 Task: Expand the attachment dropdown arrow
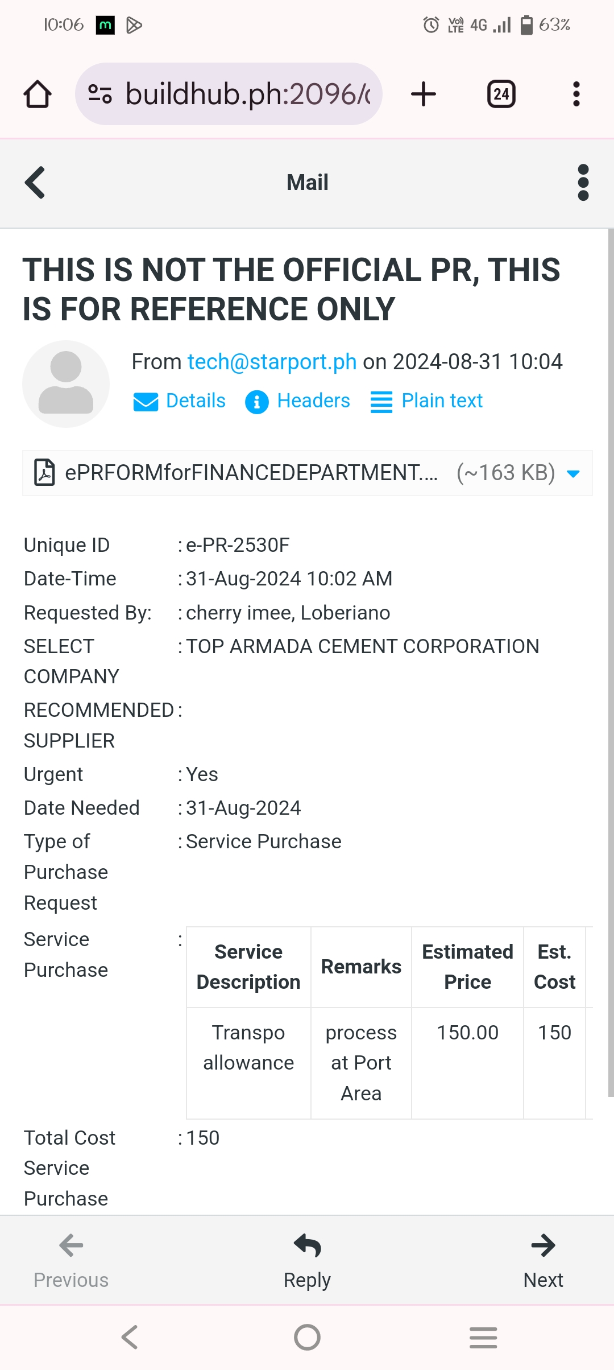tap(573, 473)
